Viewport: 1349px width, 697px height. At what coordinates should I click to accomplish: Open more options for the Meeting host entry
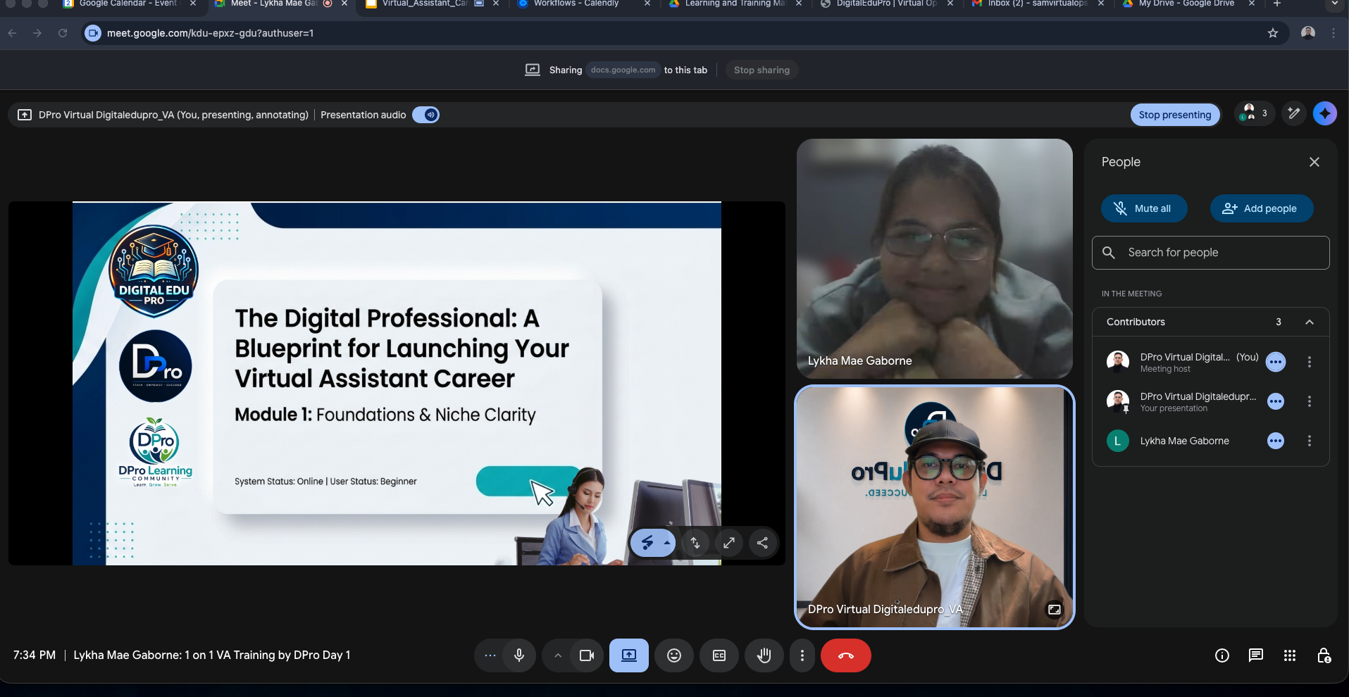1310,362
